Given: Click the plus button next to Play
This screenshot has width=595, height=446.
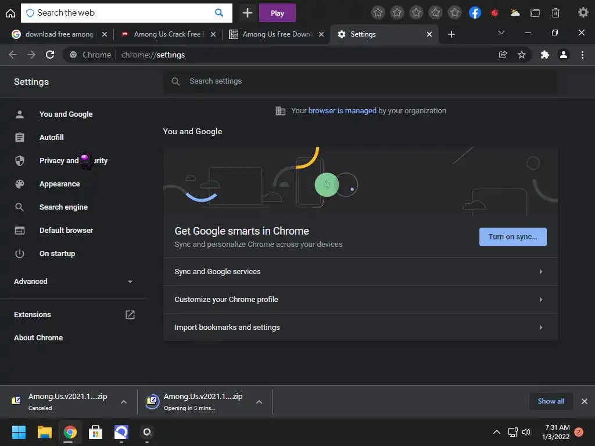Looking at the screenshot, I should point(248,13).
